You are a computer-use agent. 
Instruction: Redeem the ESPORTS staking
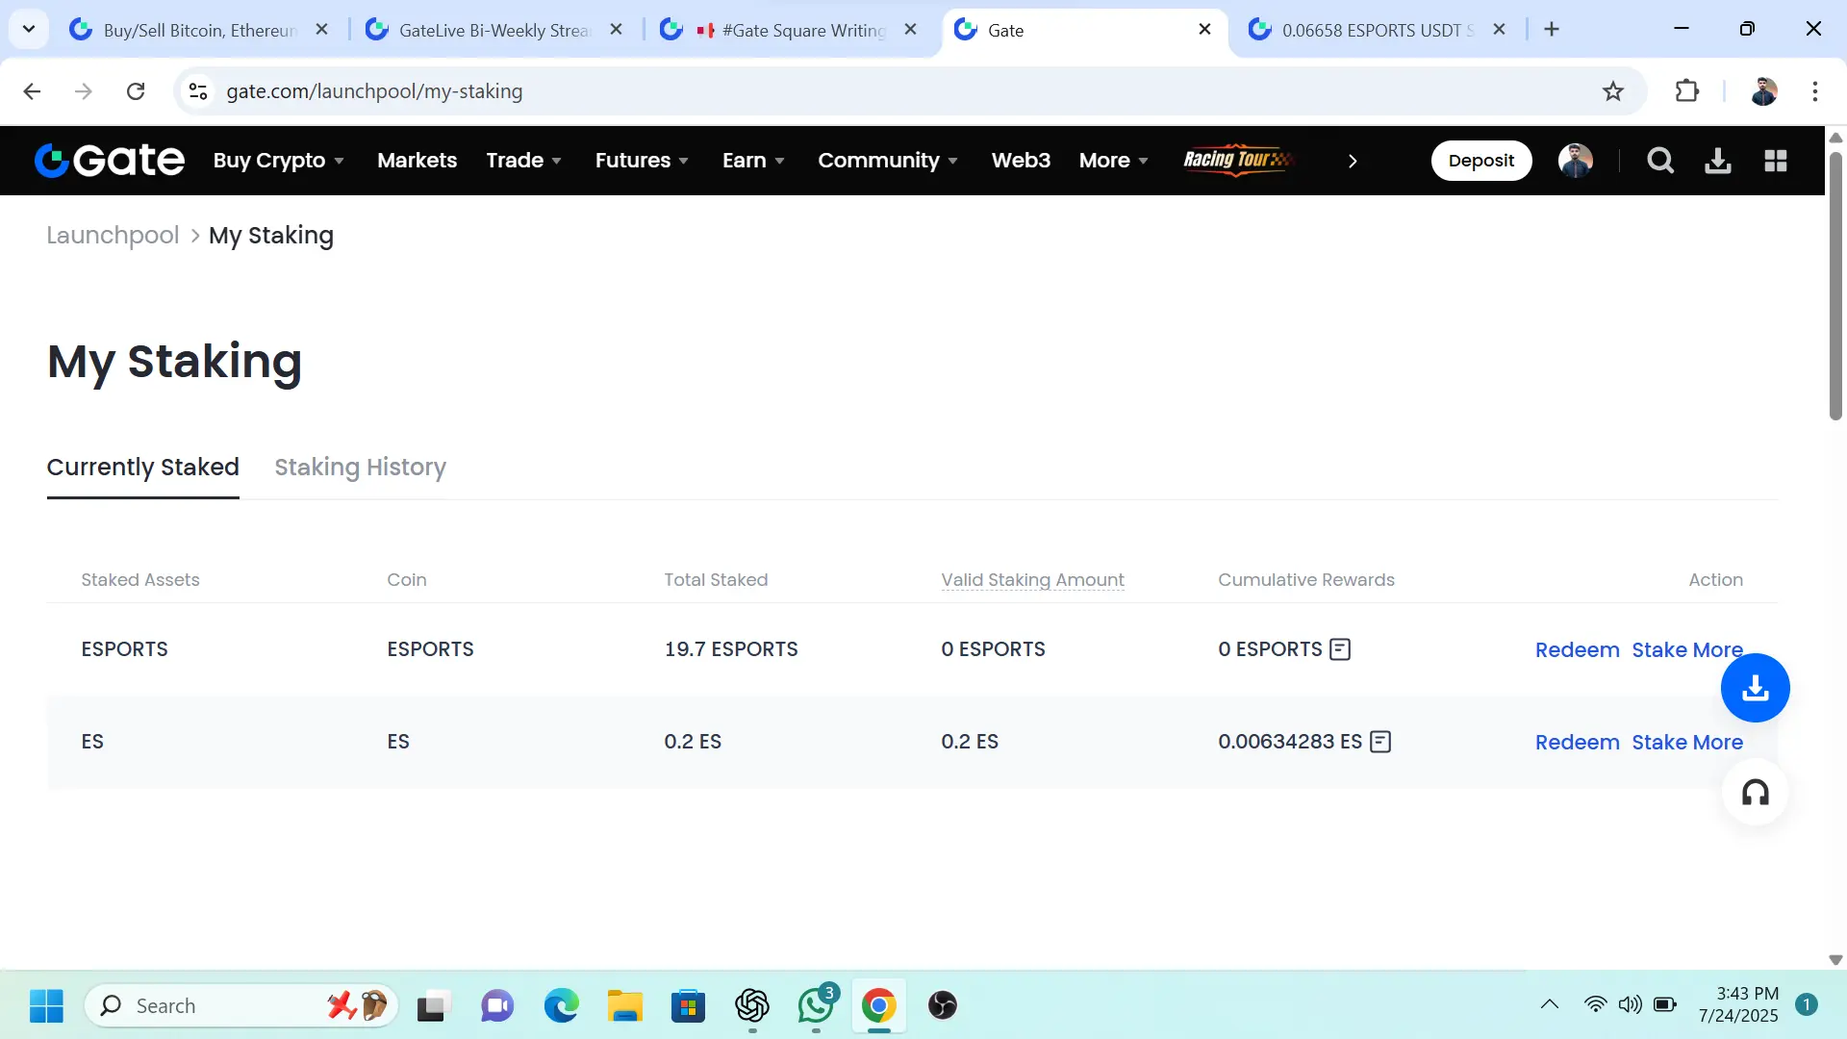pyautogui.click(x=1578, y=650)
